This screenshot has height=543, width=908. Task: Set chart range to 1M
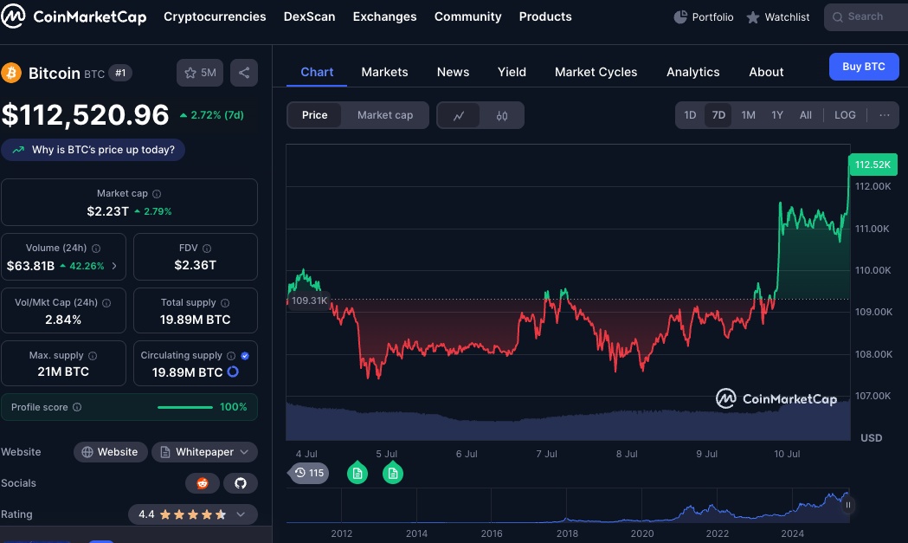[x=748, y=115]
